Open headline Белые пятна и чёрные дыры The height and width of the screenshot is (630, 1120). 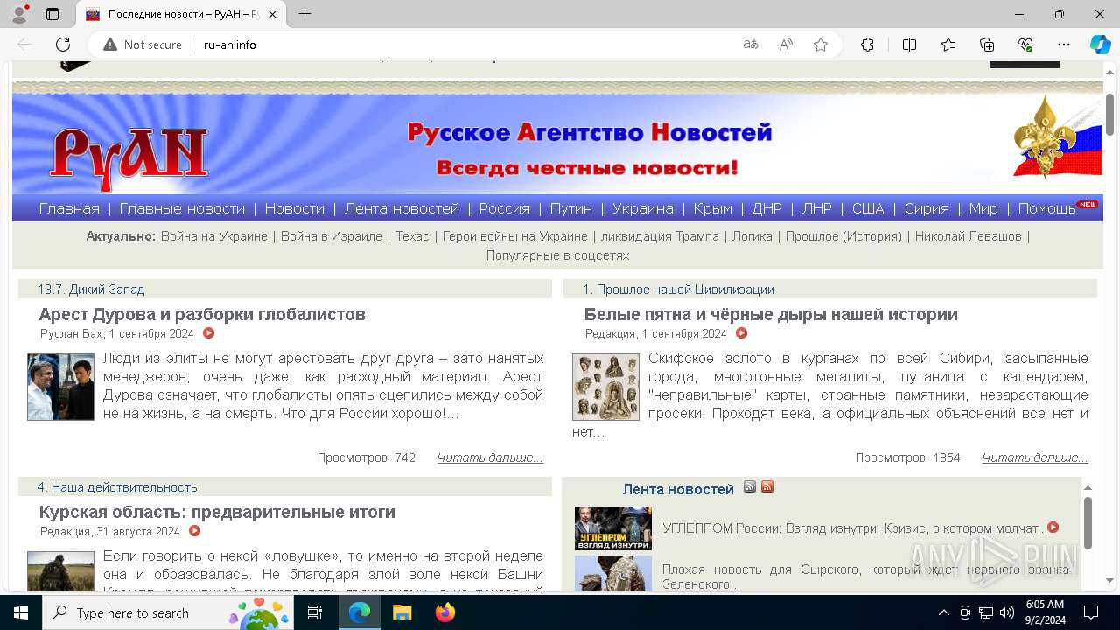[771, 314]
